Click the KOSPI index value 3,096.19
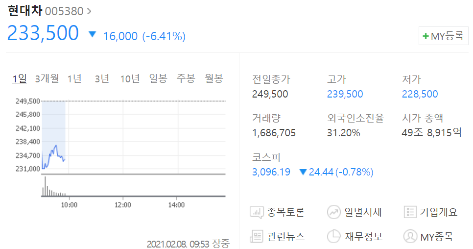Image resolution: width=473 pixels, height=249 pixels. (x=271, y=172)
